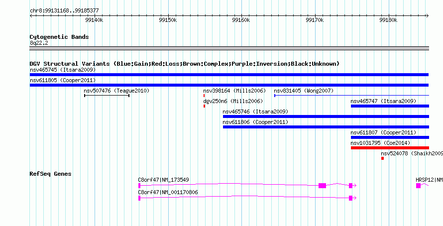Click the DGV Structural Variants track title
This screenshot has height=226, width=443.
[185, 64]
